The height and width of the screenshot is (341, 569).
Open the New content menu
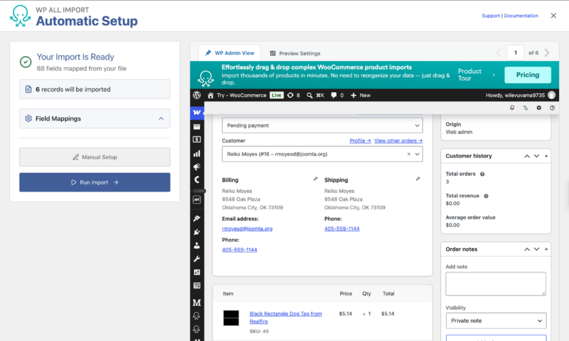click(360, 95)
